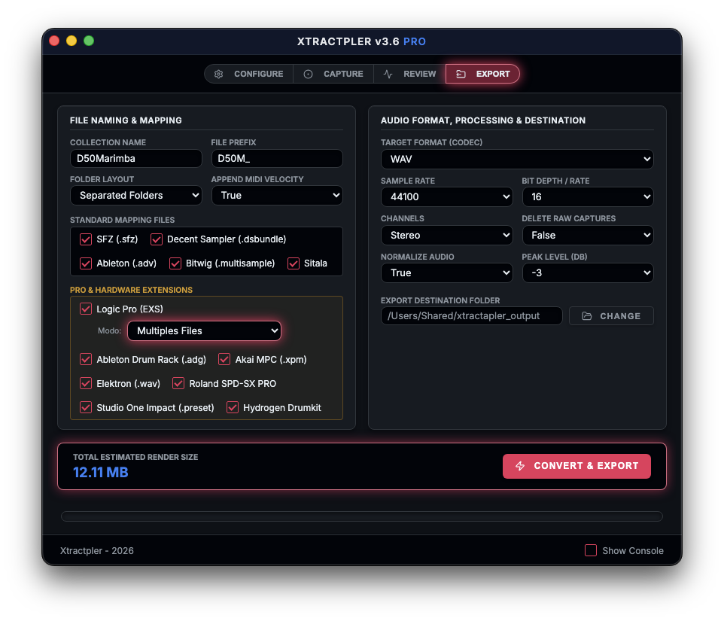Toggle the Hydrogen Drumkit checkbox
This screenshot has width=724, height=621.
(x=233, y=407)
